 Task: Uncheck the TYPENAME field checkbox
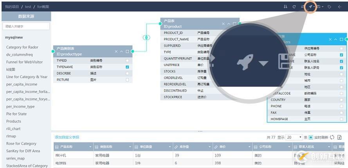click(x=127, y=67)
